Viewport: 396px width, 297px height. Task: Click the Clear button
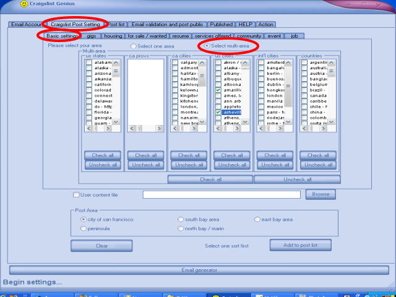click(x=101, y=246)
